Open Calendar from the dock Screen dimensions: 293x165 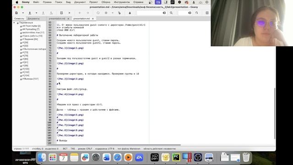pyautogui.click(x=63, y=157)
